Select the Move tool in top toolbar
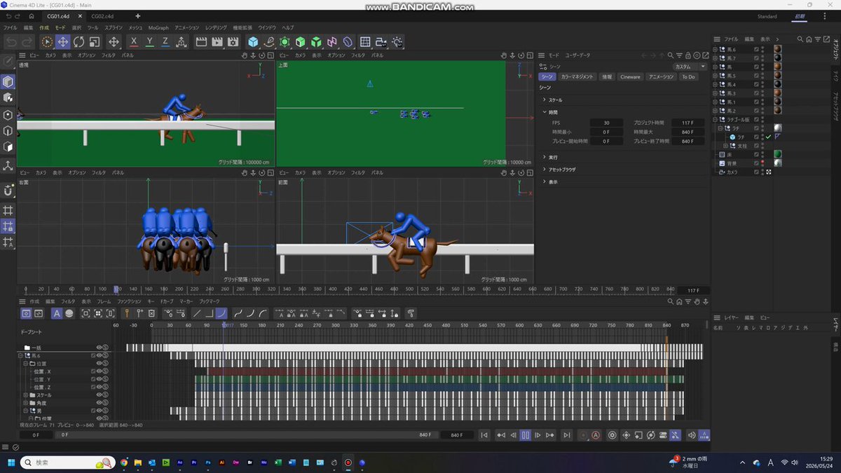The image size is (841, 473). coord(63,42)
